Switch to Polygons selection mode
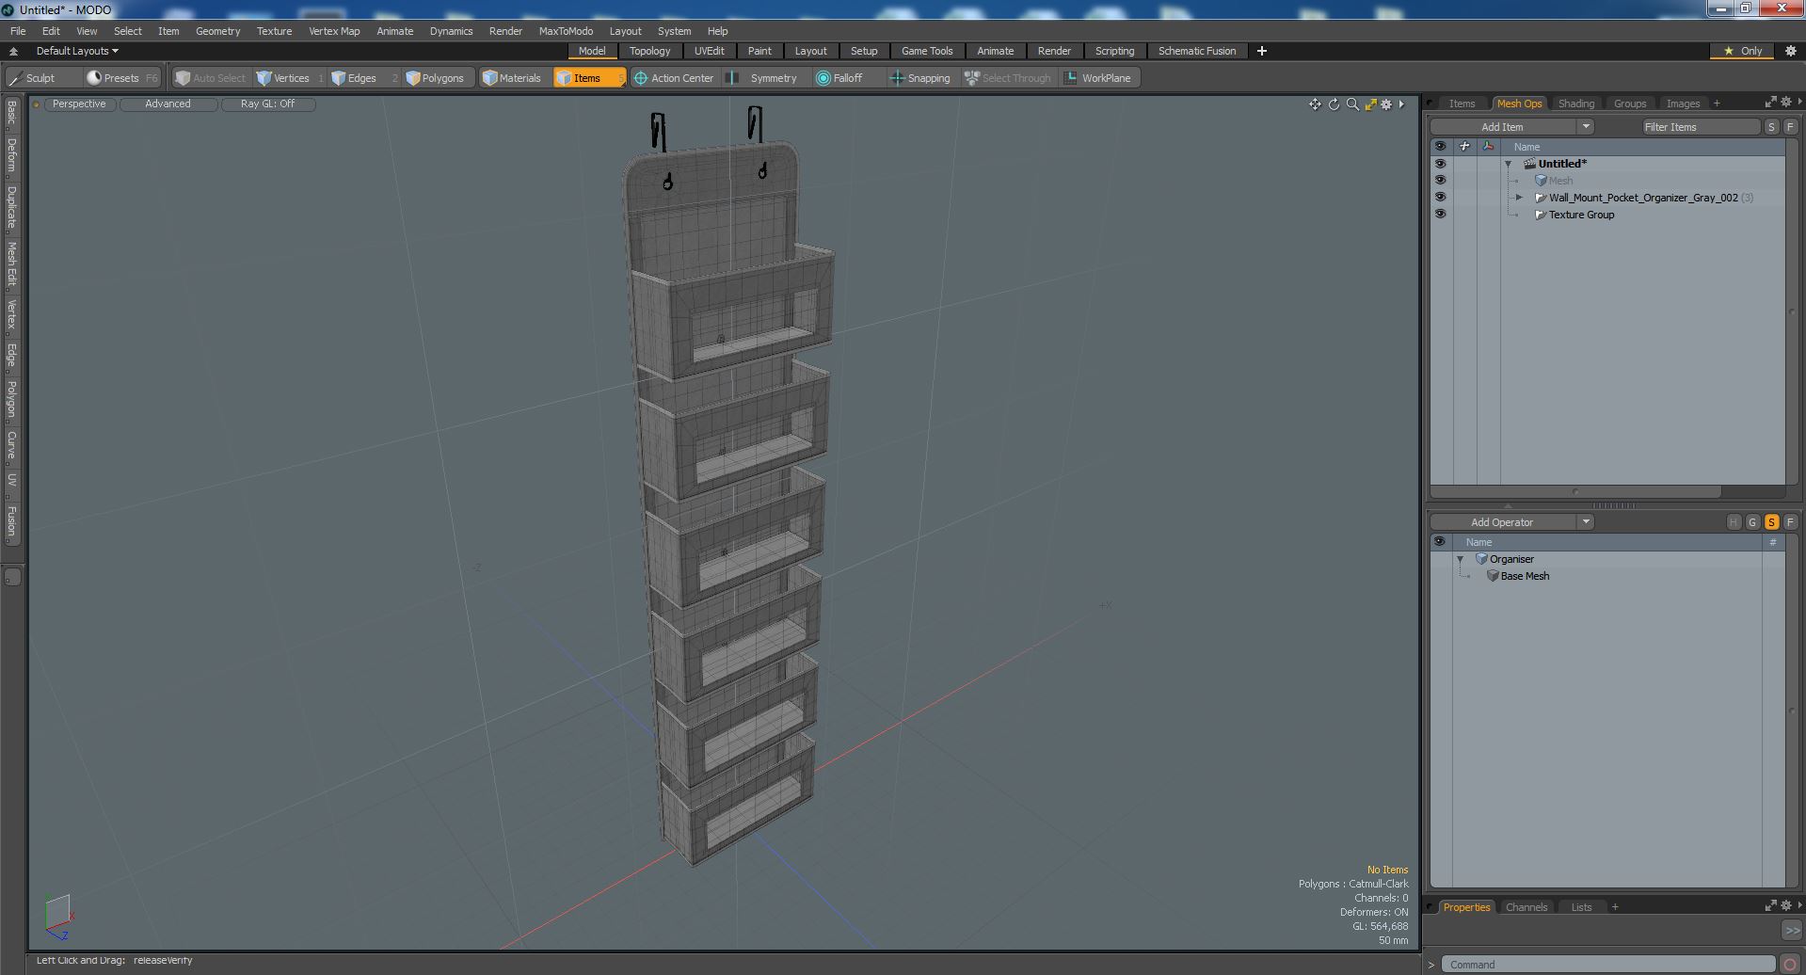Image resolution: width=1806 pixels, height=975 pixels. tap(435, 78)
